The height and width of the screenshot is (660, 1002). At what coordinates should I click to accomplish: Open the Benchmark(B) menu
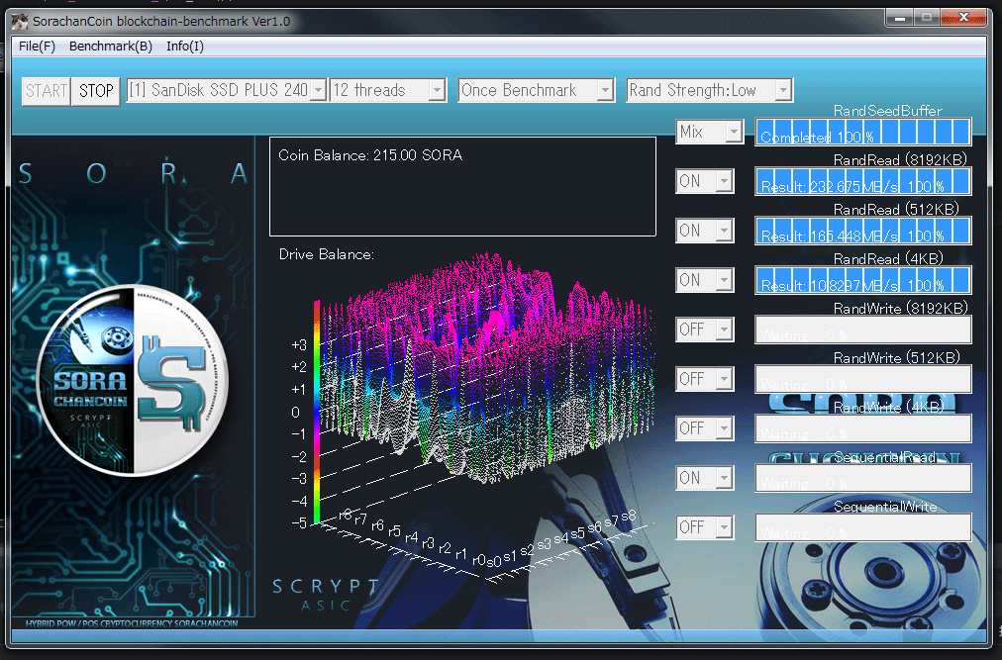tap(111, 46)
